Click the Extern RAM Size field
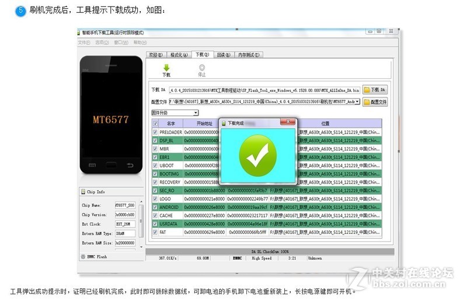This screenshot has width=467, height=304. pos(125,243)
